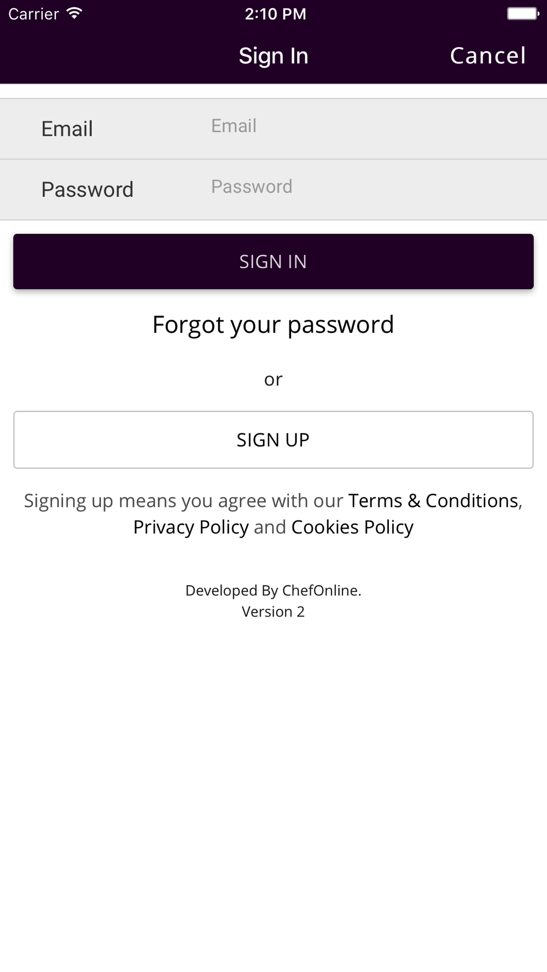Tap the battery indicator icon
Image resolution: width=547 pixels, height=972 pixels.
[x=523, y=14]
